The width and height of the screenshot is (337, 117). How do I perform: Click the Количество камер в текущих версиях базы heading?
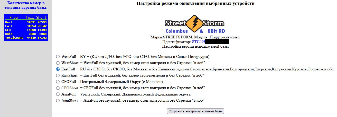[x=26, y=5]
